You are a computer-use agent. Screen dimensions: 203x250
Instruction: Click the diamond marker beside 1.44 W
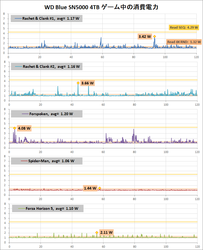[x=100, y=188]
